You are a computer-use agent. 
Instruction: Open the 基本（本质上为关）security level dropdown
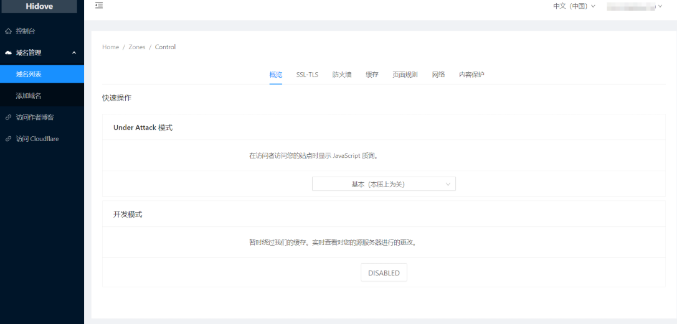[x=384, y=184]
